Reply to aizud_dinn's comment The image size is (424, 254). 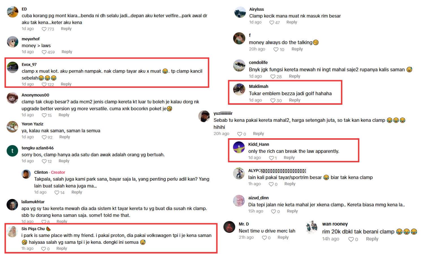[292, 211]
